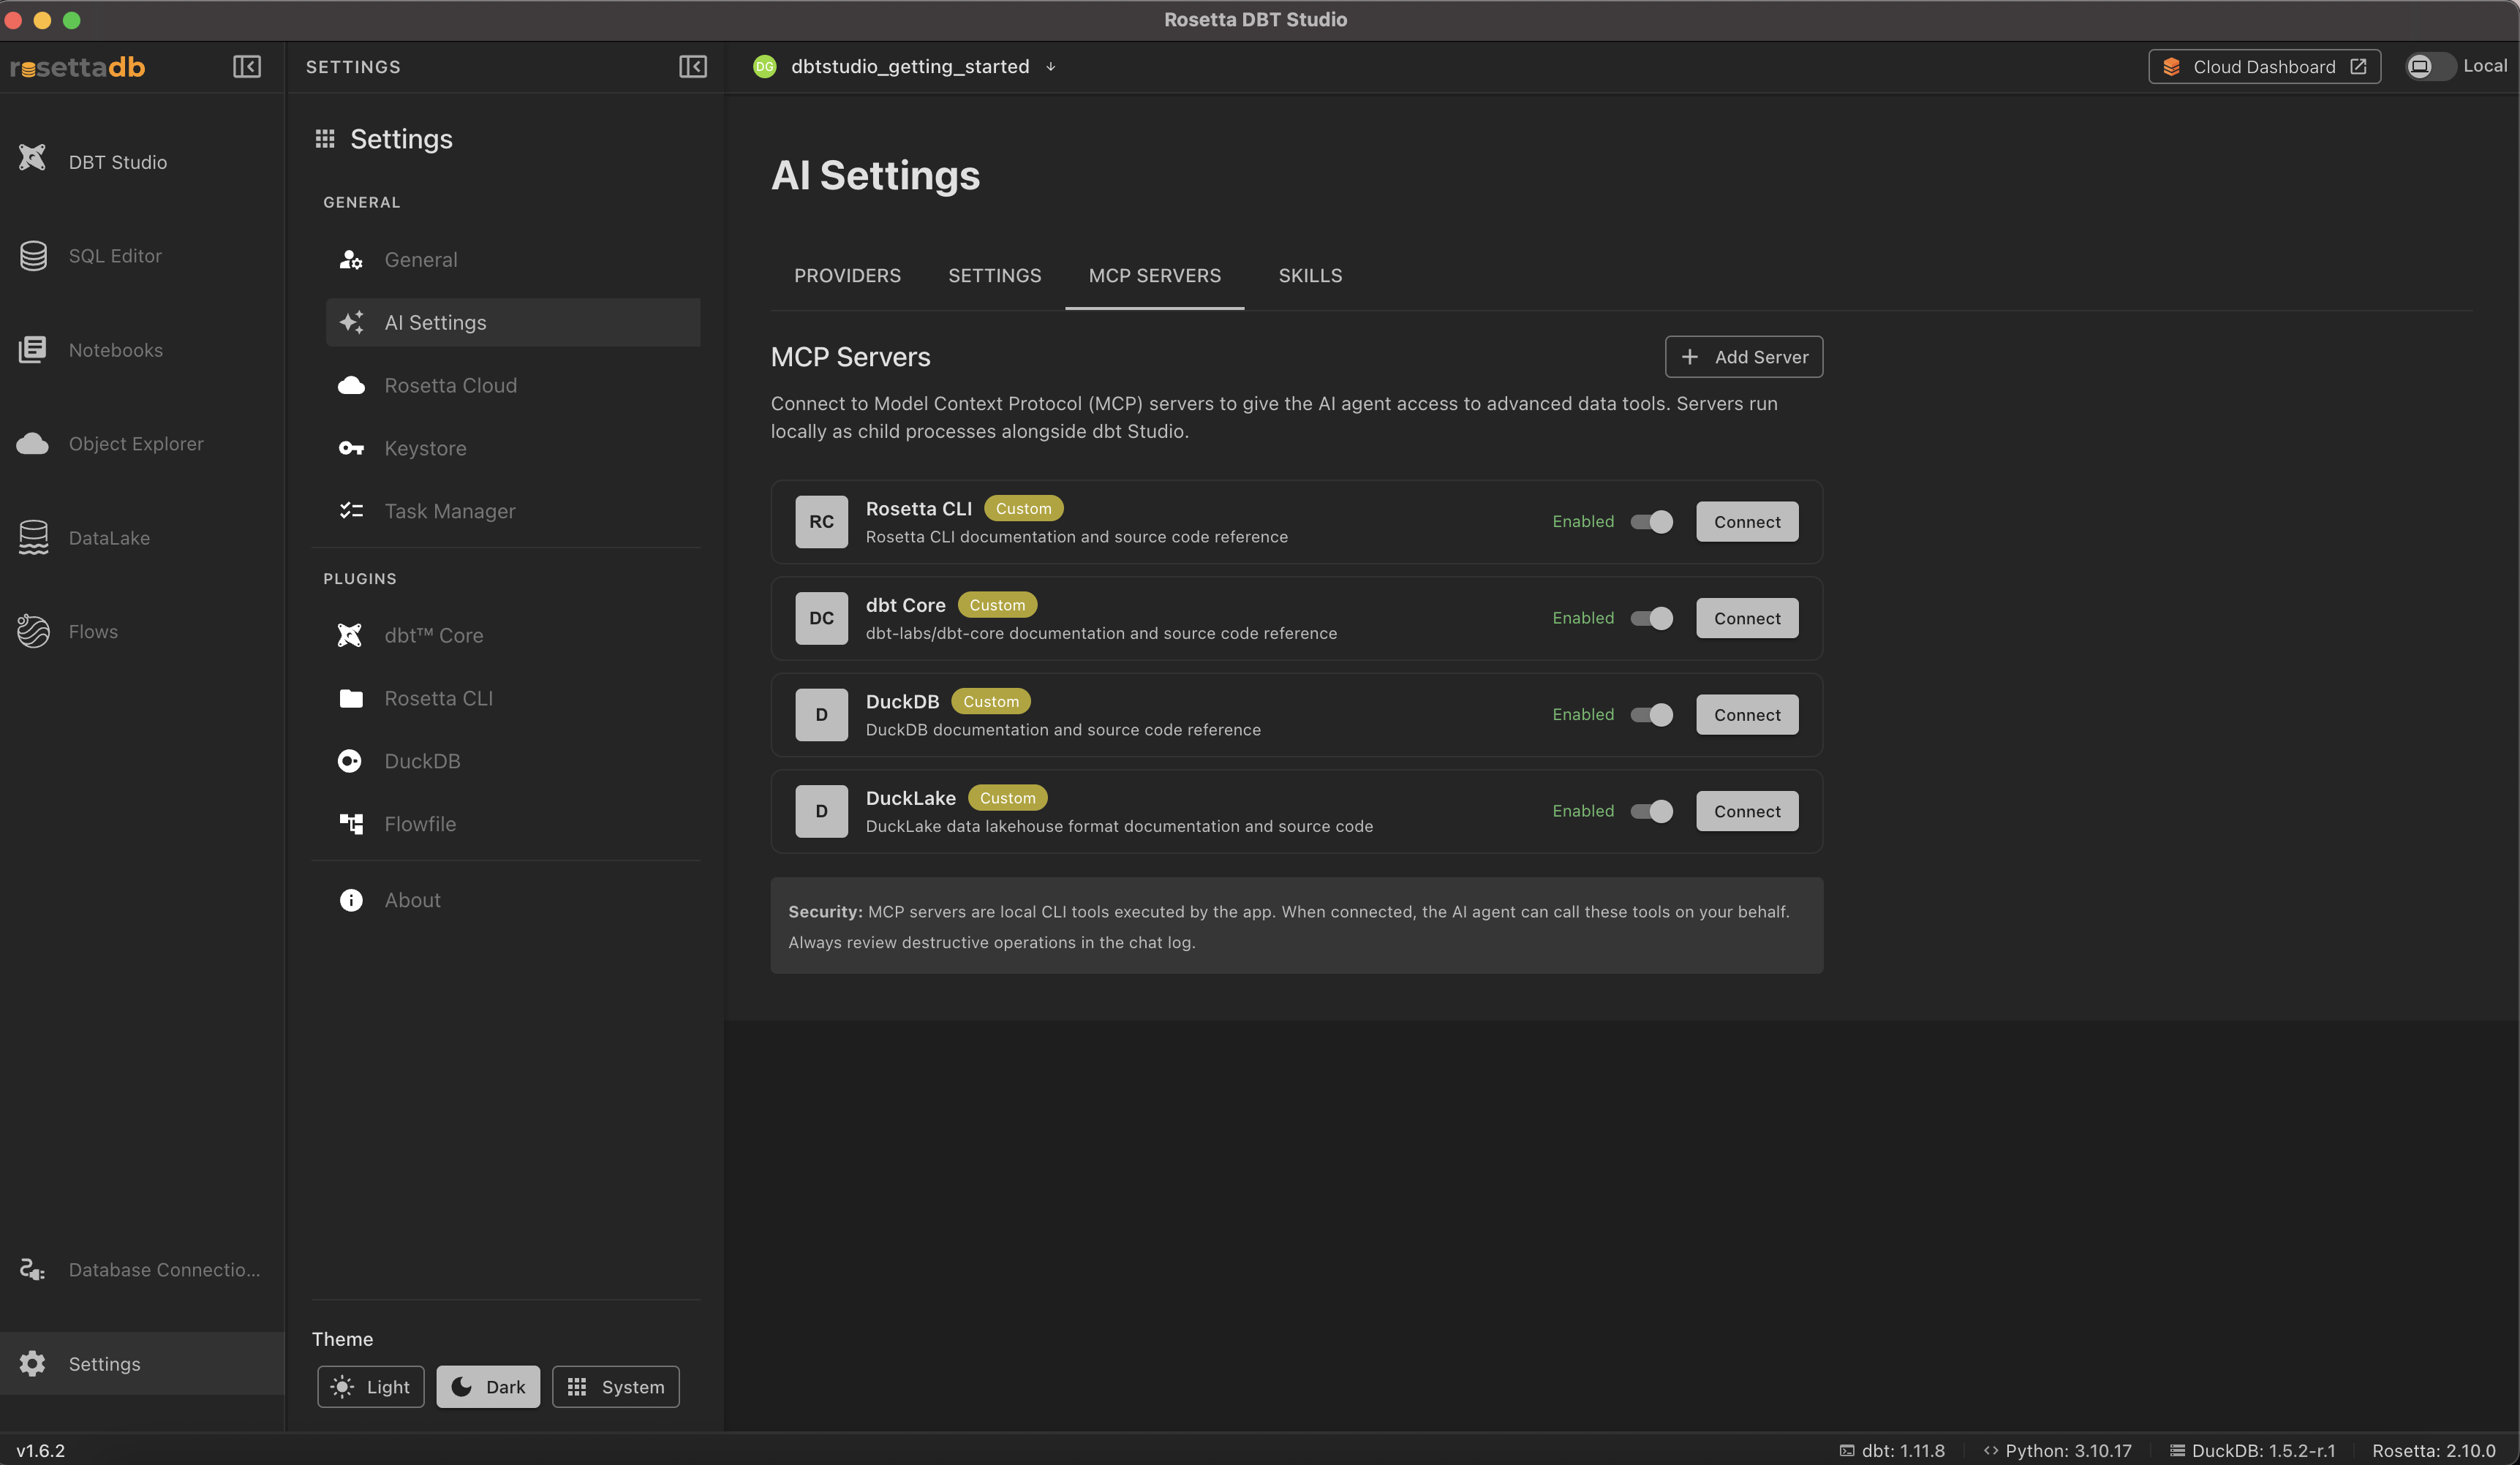Click the Custom badge next to DuckDB

[x=991, y=702]
